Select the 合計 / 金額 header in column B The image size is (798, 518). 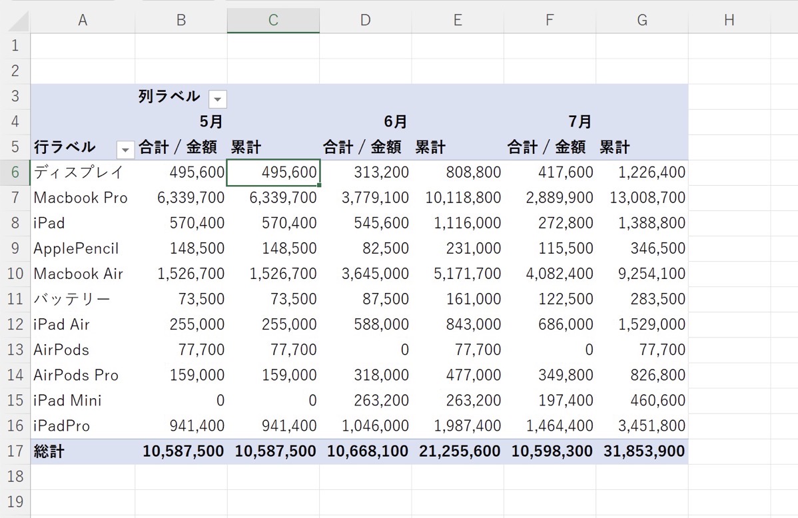coord(181,148)
